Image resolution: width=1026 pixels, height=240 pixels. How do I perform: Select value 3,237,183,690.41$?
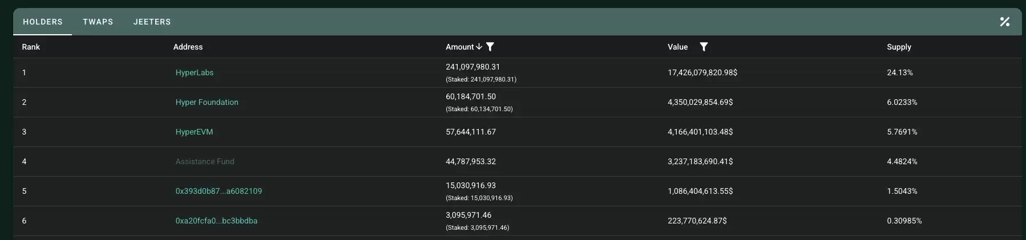[x=700, y=161]
